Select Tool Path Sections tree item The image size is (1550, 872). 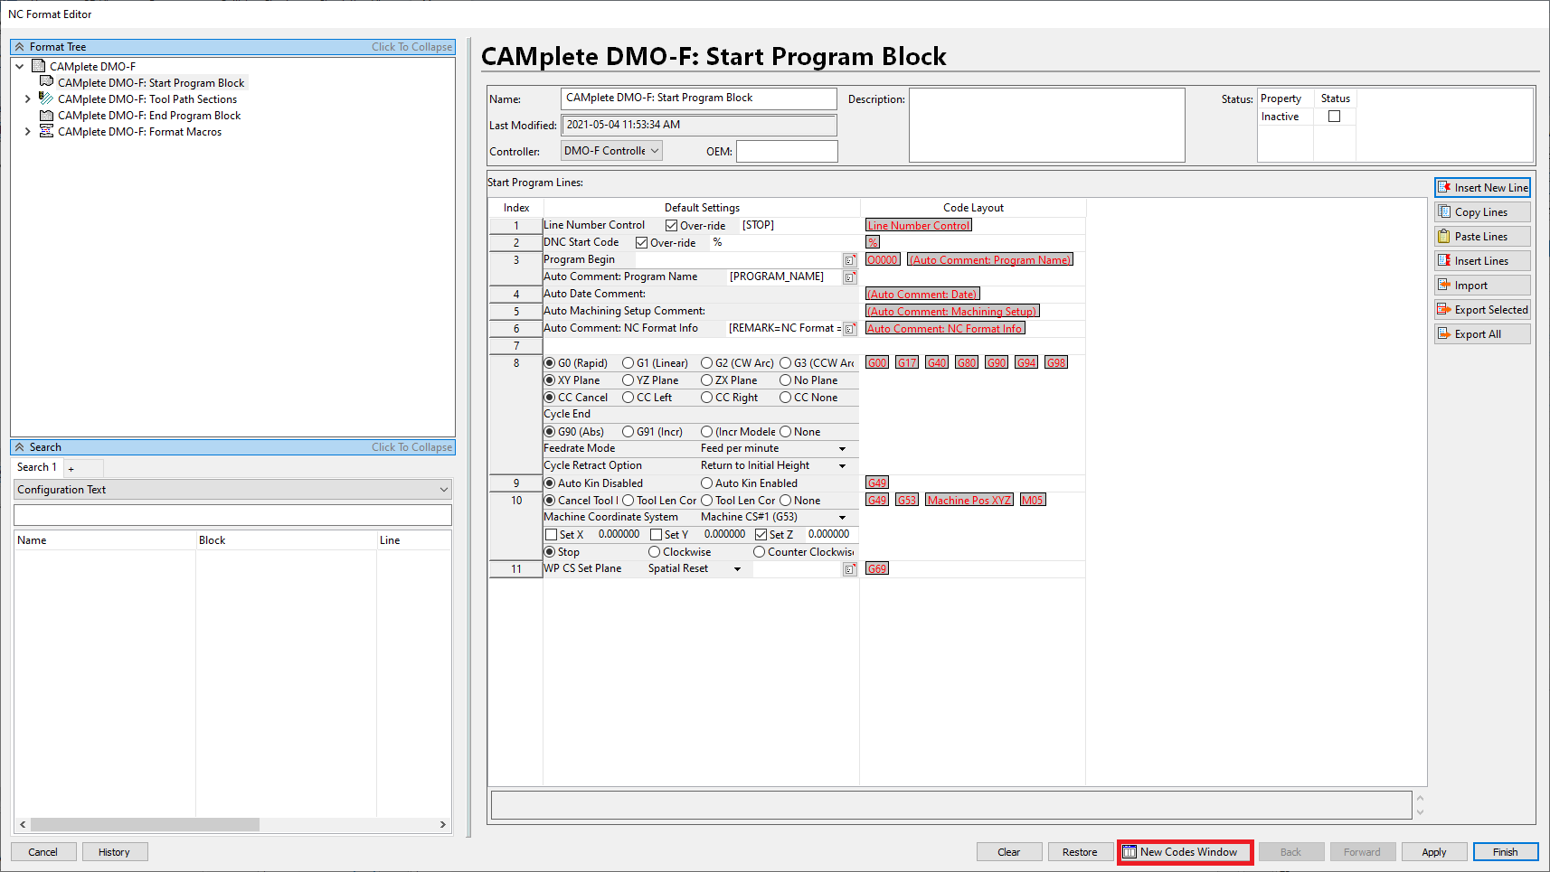147,99
